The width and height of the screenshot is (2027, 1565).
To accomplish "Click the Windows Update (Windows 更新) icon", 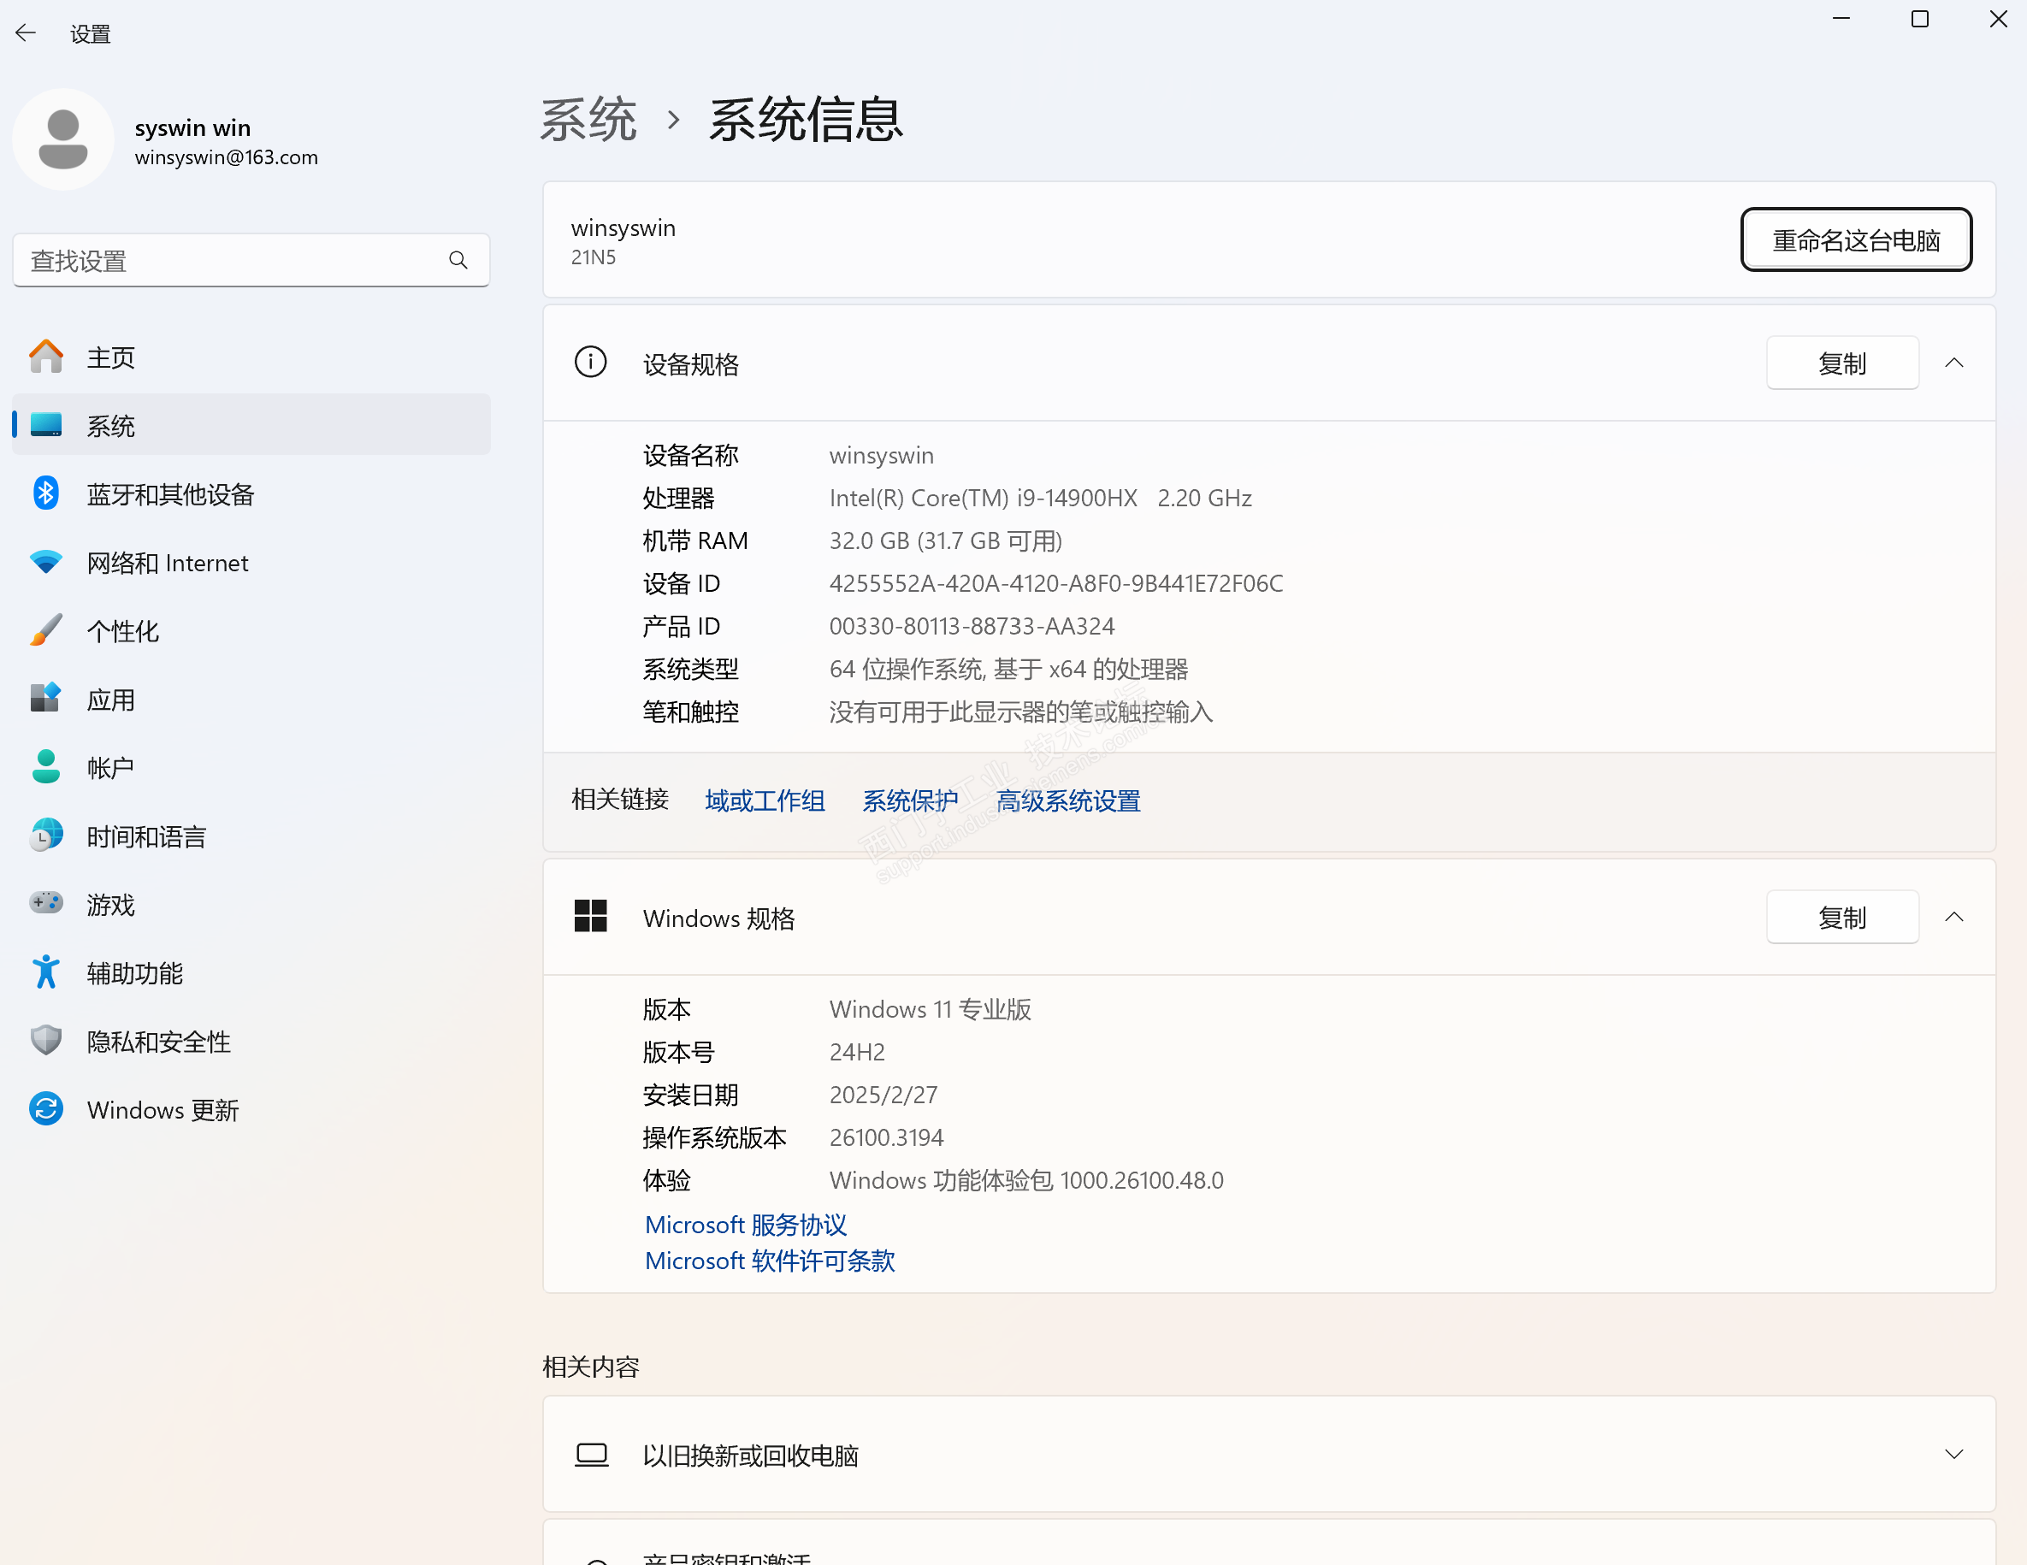I will coord(45,1109).
